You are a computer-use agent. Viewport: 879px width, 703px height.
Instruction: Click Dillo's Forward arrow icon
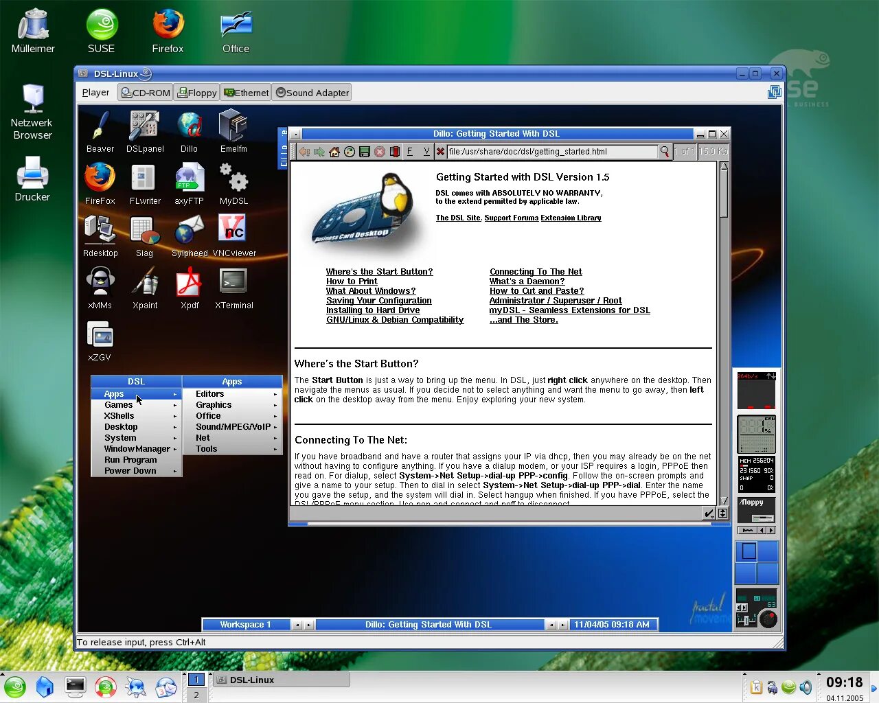coord(319,152)
